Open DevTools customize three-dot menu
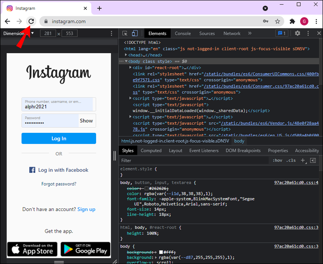The height and width of the screenshot is (264, 323). click(x=308, y=33)
